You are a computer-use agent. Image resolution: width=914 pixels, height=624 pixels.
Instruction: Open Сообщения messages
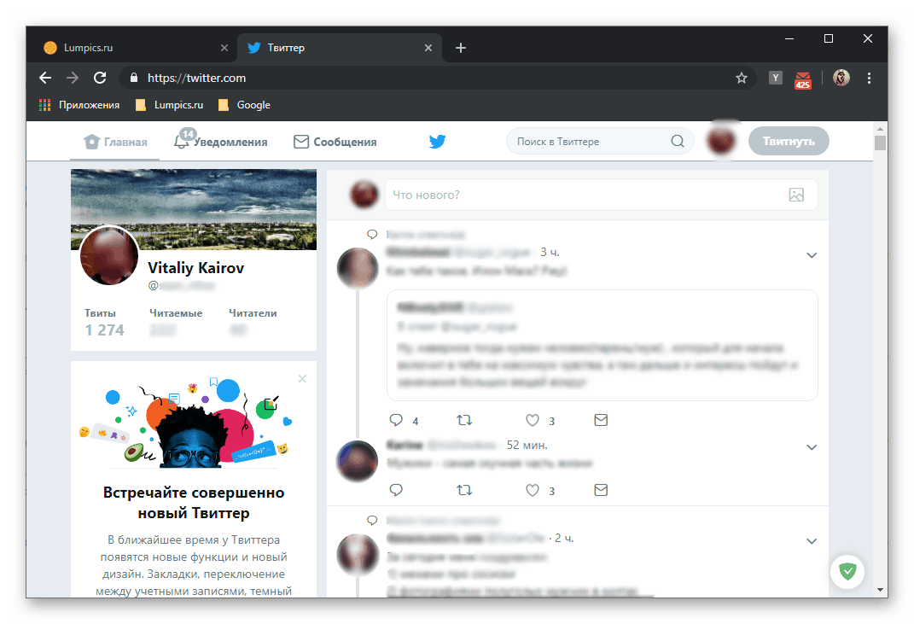[335, 142]
